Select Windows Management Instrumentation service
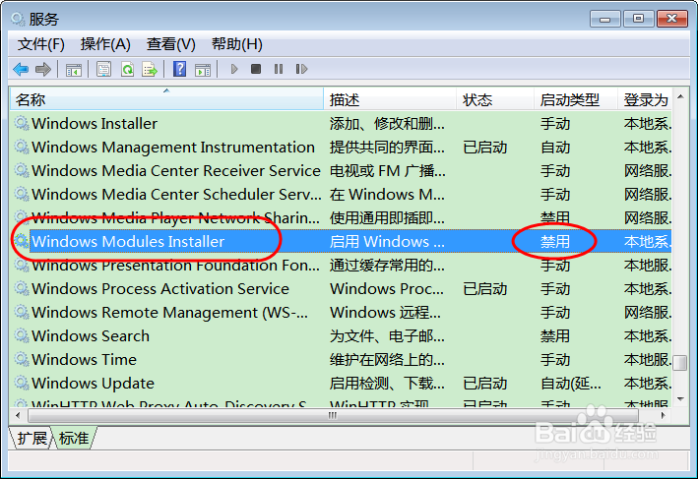 pyautogui.click(x=341, y=147)
